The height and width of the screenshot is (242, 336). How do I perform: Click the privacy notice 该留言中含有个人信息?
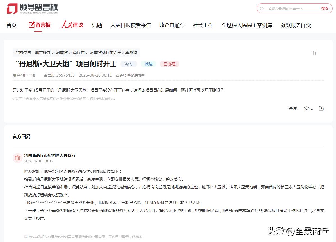[x=64, y=99]
